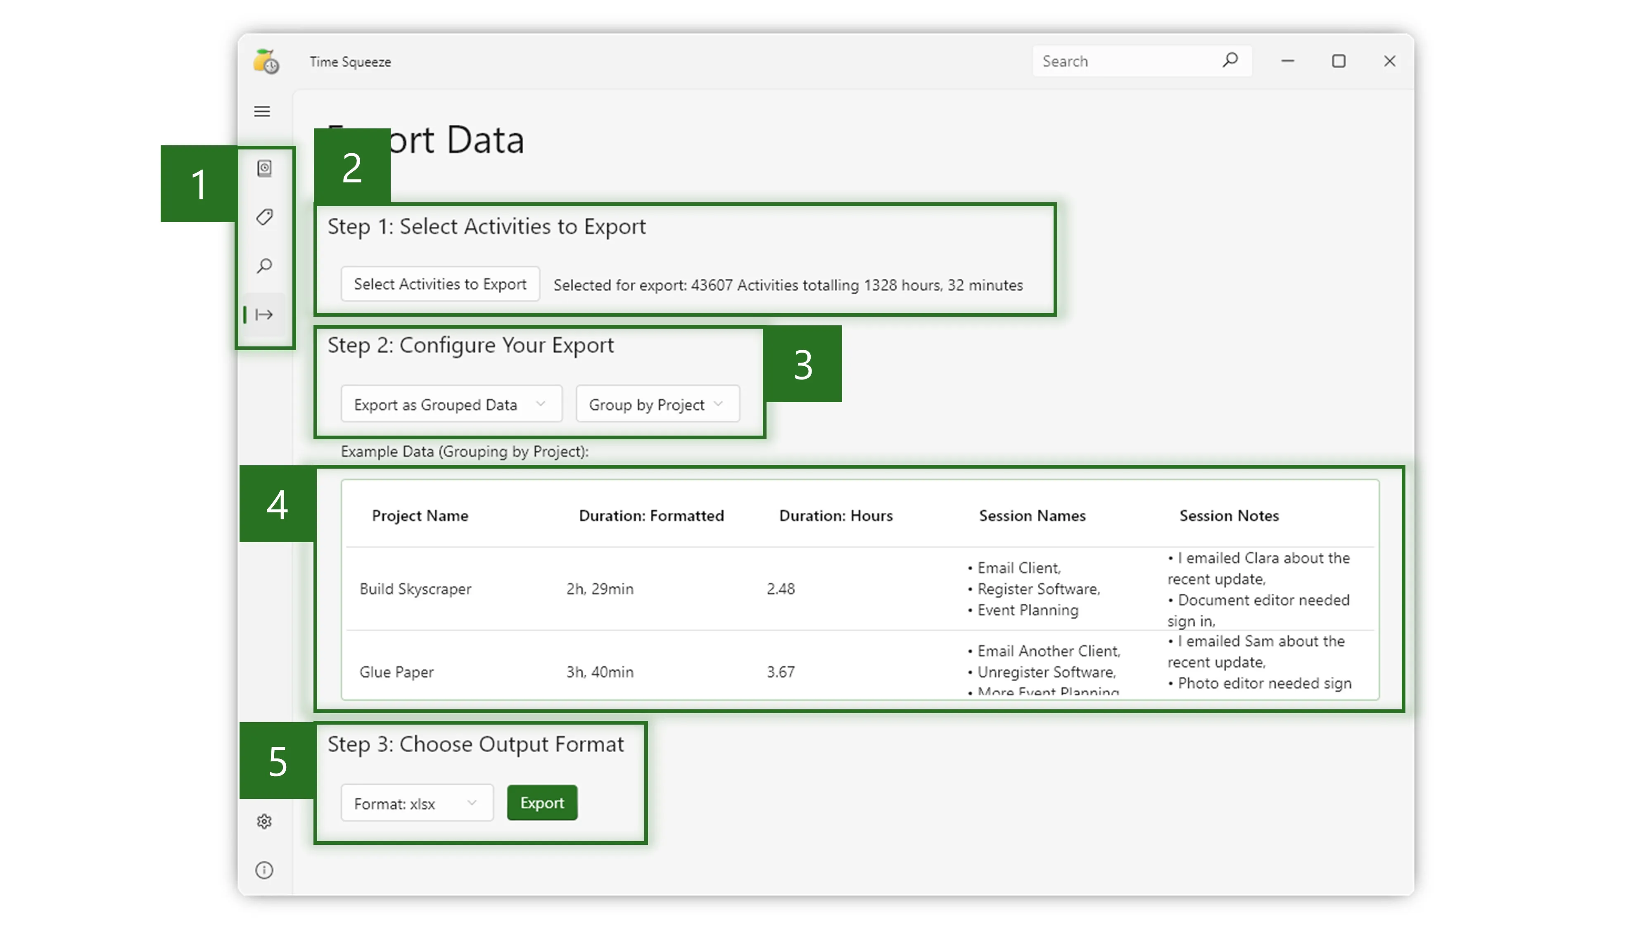1652x929 pixels.
Task: Open the hamburger navigation menu
Action: [262, 111]
